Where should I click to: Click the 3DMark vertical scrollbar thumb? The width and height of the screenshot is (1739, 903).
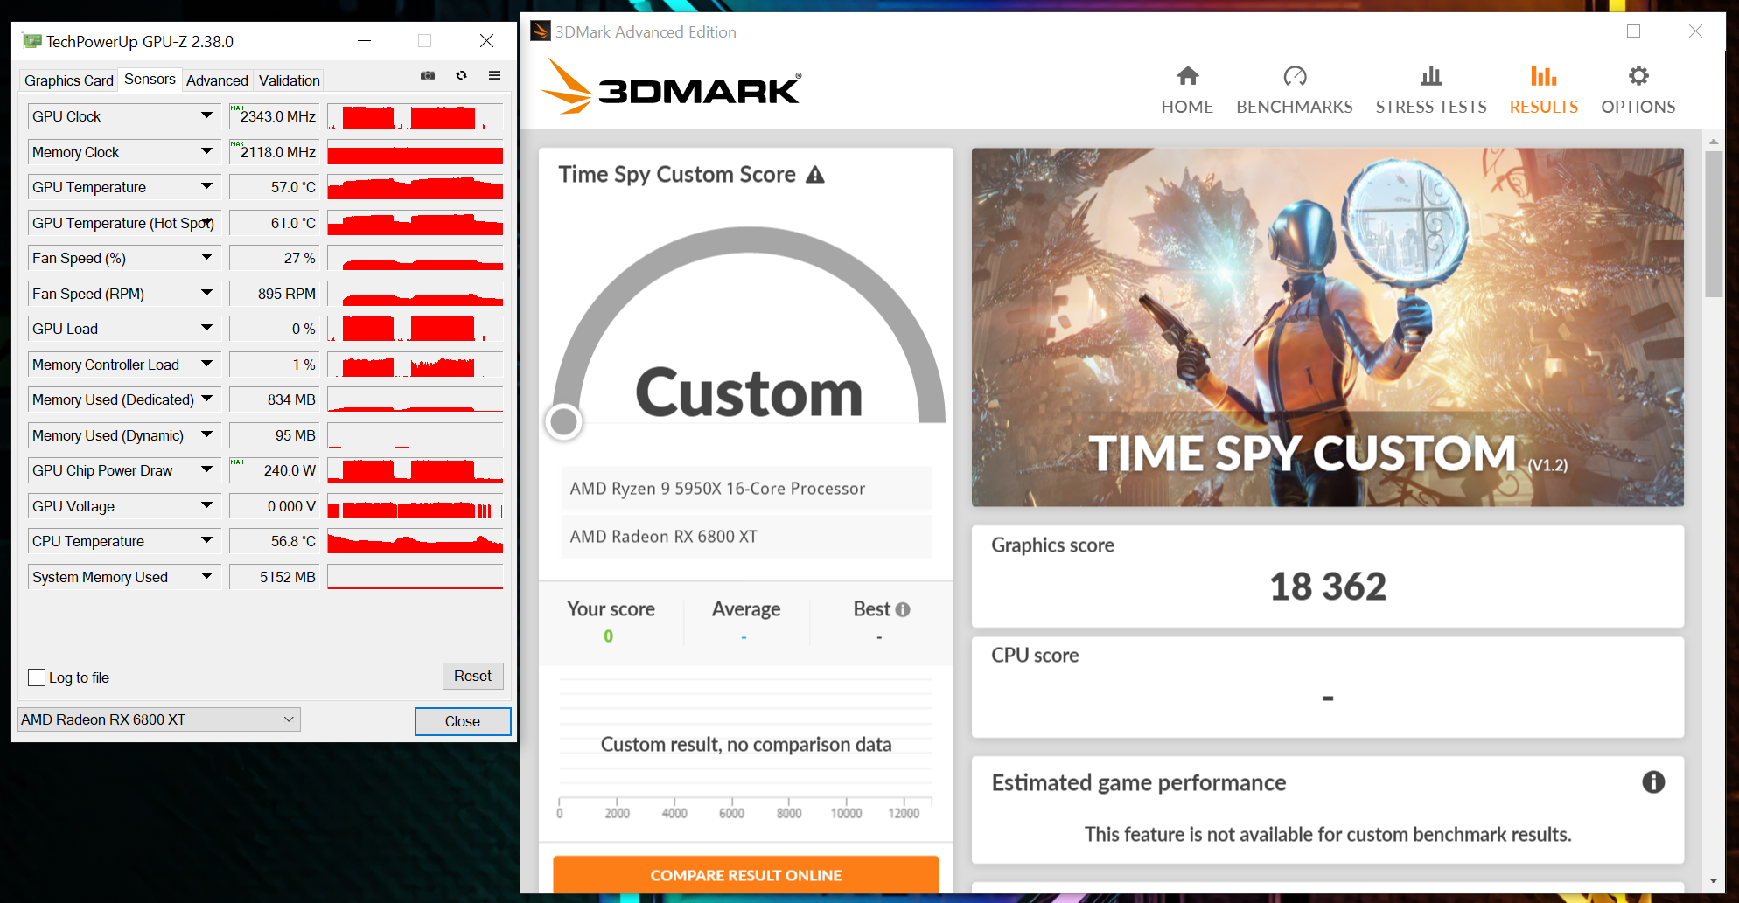pyautogui.click(x=1714, y=225)
